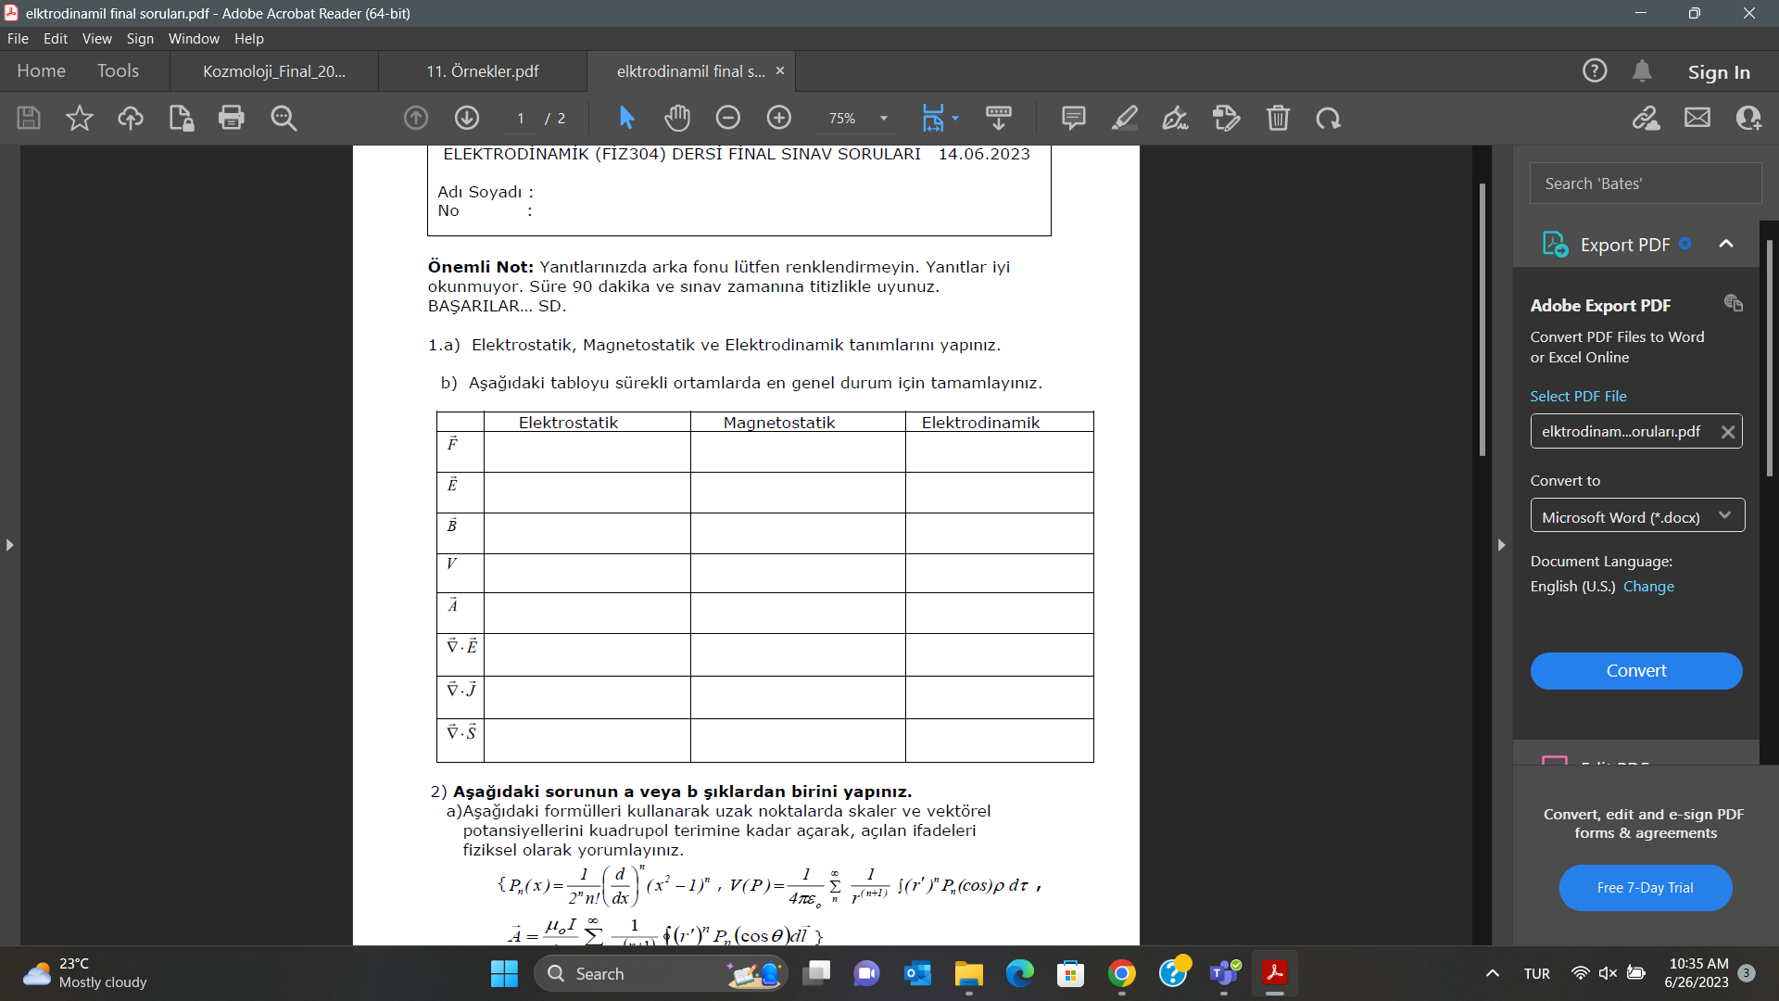Click the Search 'Bates' tools field
1779x1001 pixels.
[x=1645, y=184]
